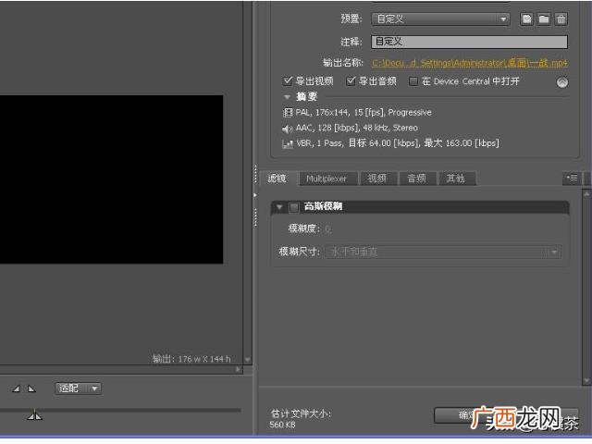The width and height of the screenshot is (592, 444).
Task: Toggle the 导出音频 checkbox
Action: [x=351, y=80]
